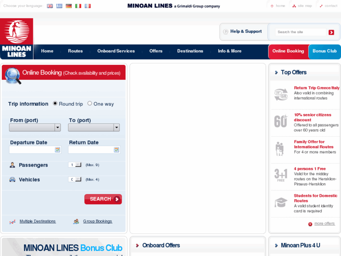341x256 pixels.
Task: Click the Onboard Offers heading
Action: tap(161, 245)
